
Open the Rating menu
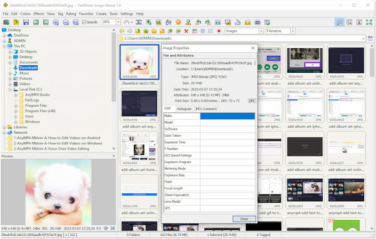71,14
